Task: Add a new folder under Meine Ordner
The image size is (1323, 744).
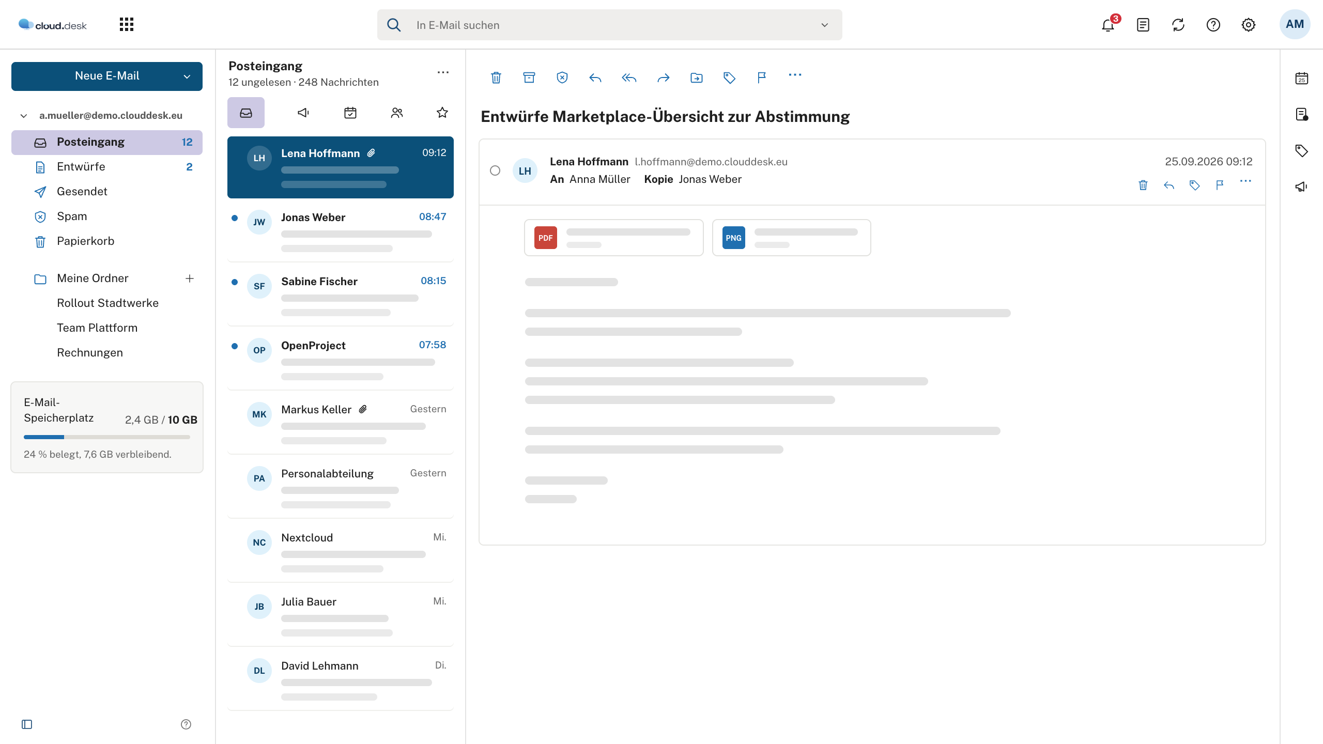Action: (190, 278)
